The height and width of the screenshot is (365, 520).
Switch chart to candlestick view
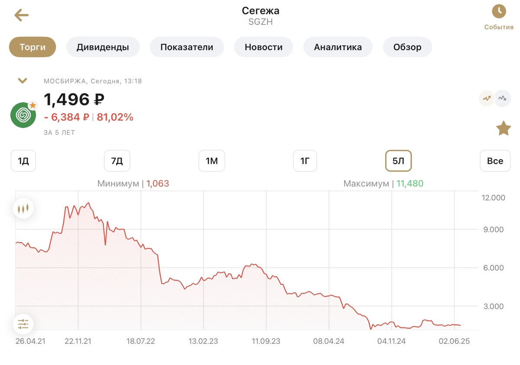[x=23, y=208]
